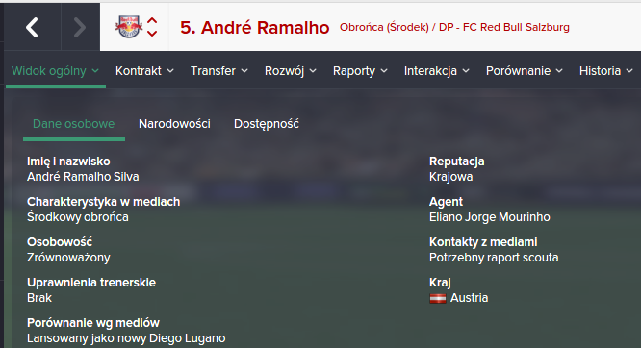The width and height of the screenshot is (641, 348).
Task: Go back with the left arrow
Action: (x=33, y=27)
